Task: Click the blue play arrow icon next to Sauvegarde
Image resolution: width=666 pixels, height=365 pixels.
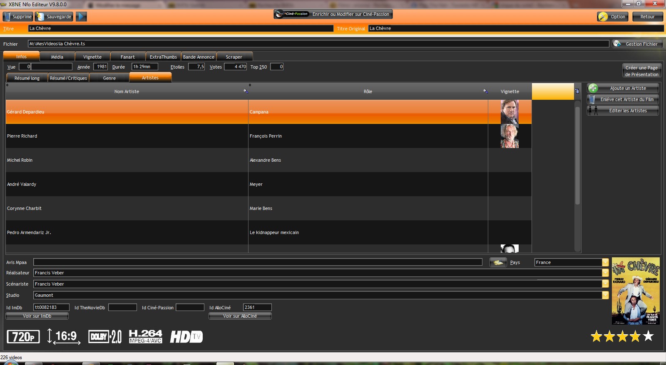Action: [81, 17]
